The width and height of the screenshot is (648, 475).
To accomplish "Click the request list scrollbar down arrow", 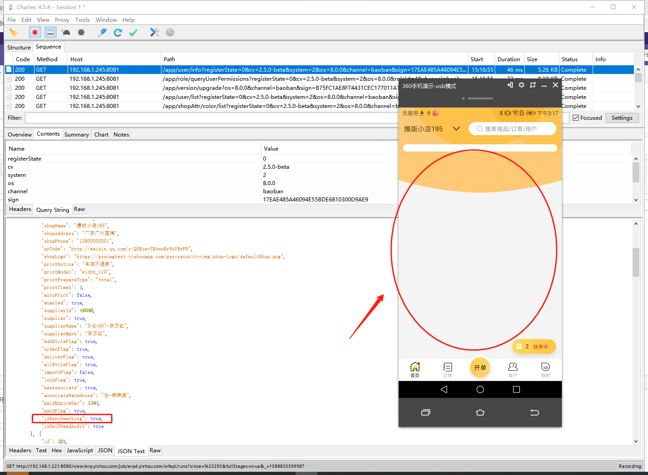I will click(x=638, y=107).
